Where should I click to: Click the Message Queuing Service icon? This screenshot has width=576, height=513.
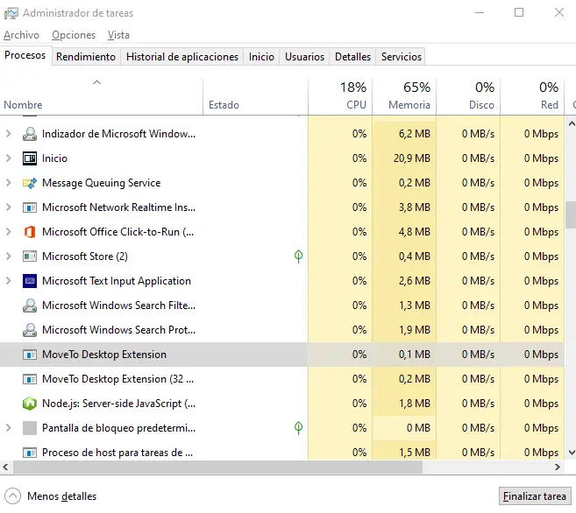tap(29, 183)
